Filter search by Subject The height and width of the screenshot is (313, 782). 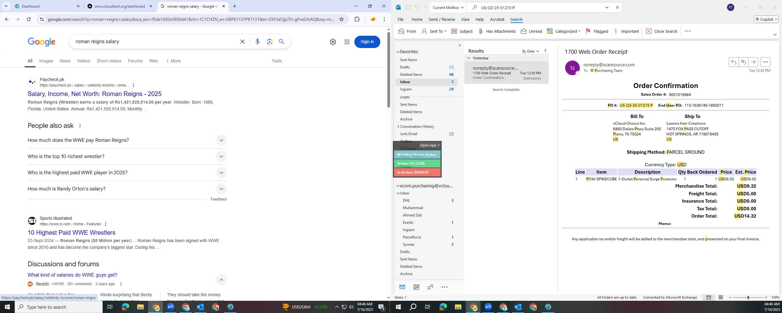click(x=462, y=31)
